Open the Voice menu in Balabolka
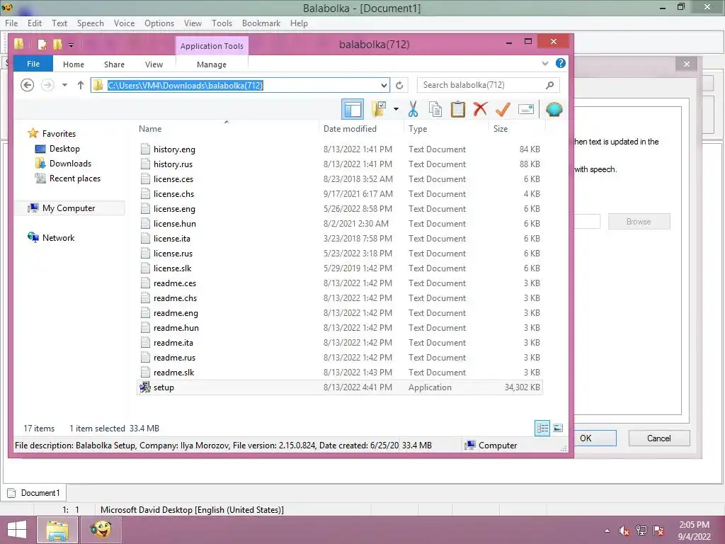The image size is (725, 544). pyautogui.click(x=124, y=23)
